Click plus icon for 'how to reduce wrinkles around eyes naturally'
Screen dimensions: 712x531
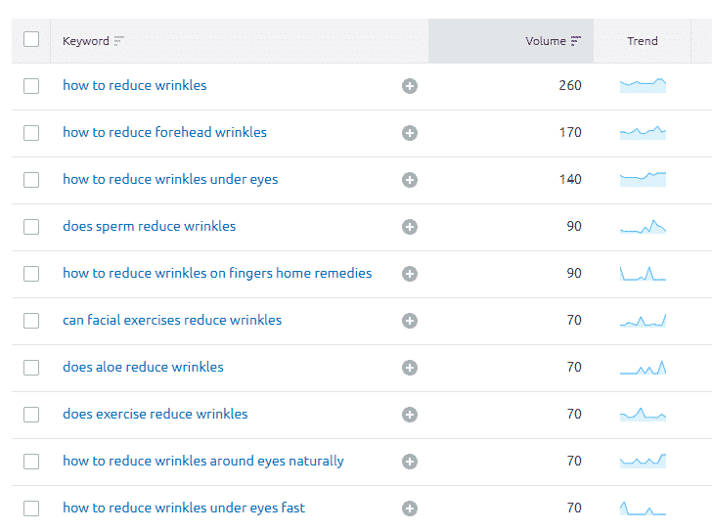(410, 462)
